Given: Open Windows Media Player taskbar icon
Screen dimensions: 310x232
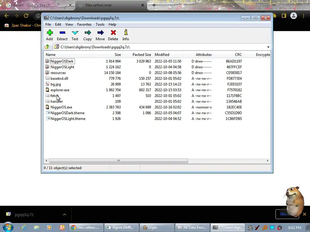Looking at the screenshot, I should pos(49,227).
